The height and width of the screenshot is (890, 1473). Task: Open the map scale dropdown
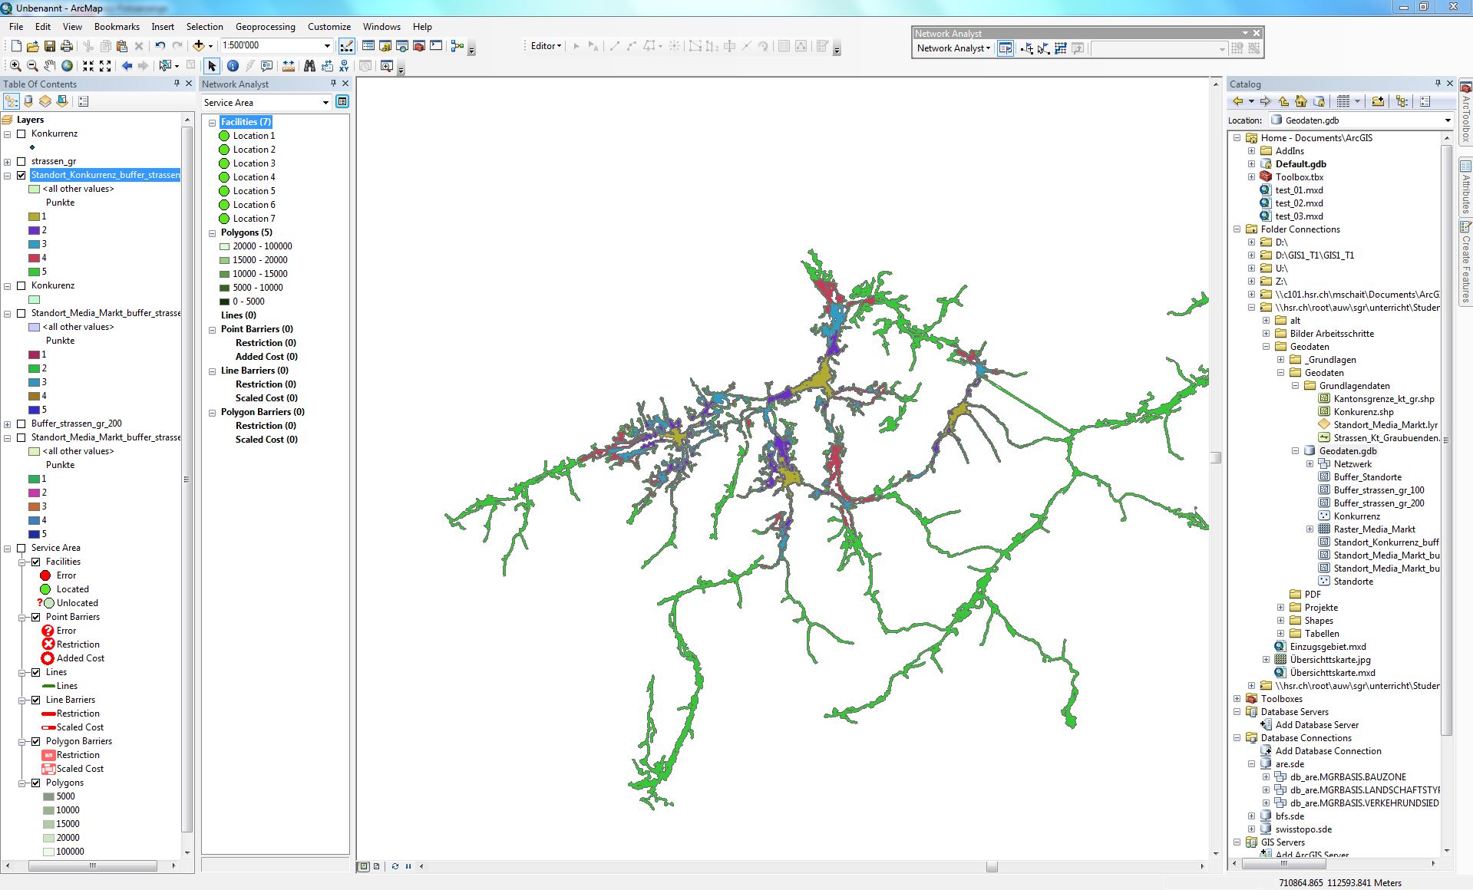[327, 46]
